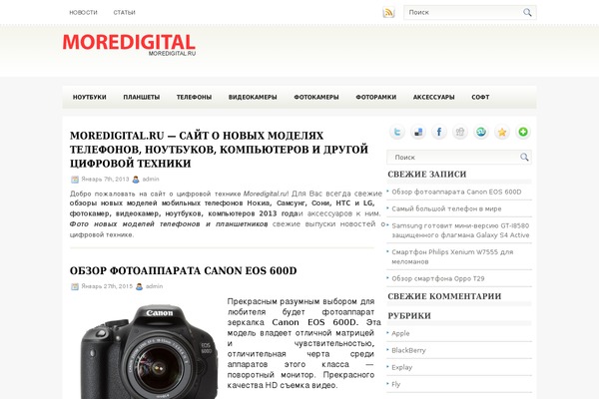Viewport: 599px width, 399px height.
Task: Share via the Delicious icon
Action: pyautogui.click(x=418, y=132)
